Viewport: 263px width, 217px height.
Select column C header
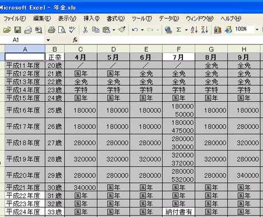(x=81, y=49)
